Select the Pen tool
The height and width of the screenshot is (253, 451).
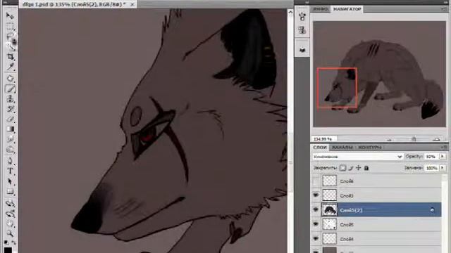pos(10,161)
